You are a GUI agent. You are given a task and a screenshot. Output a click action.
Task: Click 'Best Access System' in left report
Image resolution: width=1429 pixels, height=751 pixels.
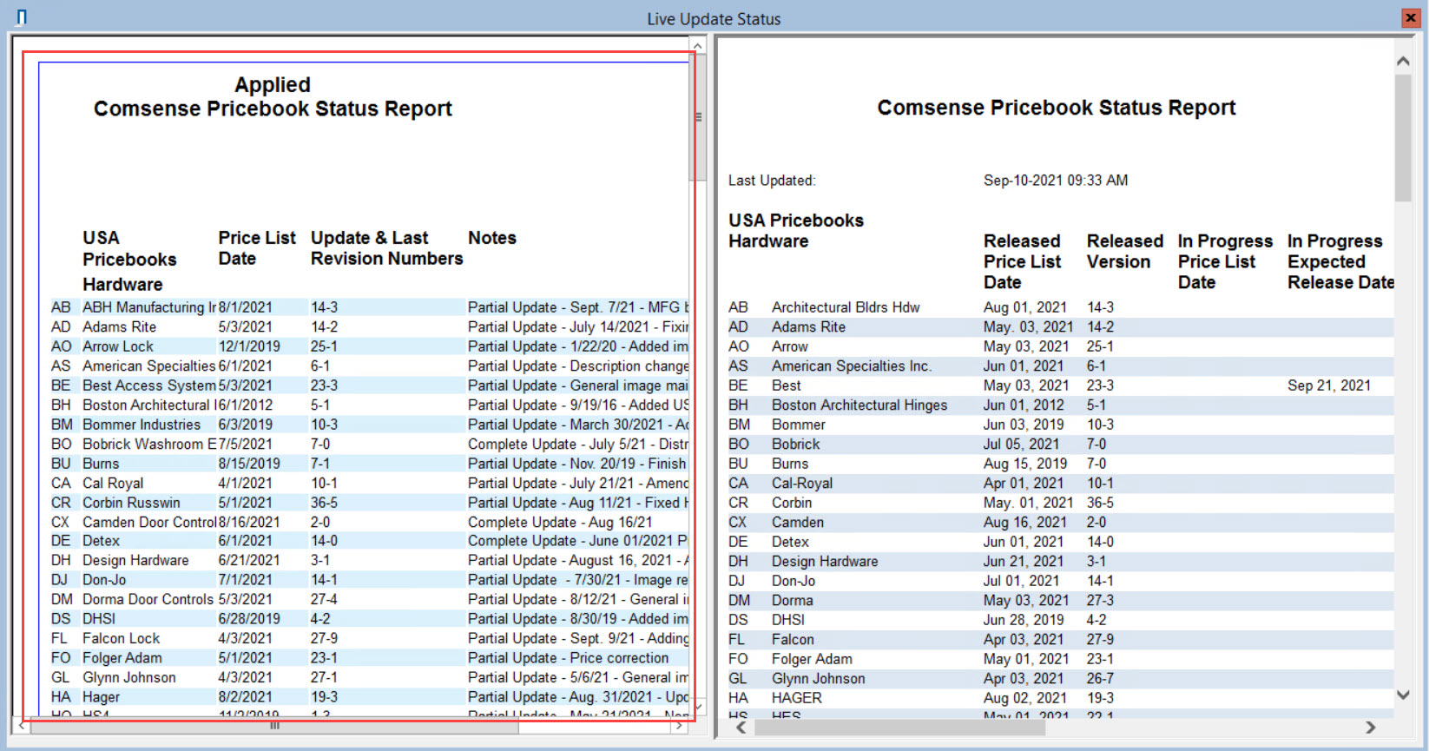(x=149, y=385)
